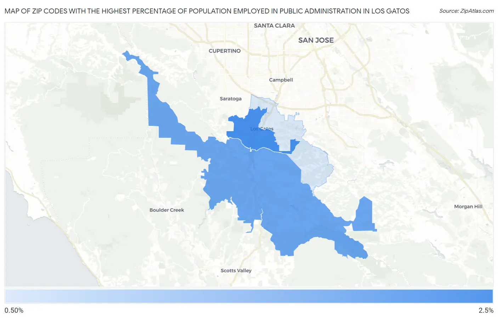Select the Saratoga label on the map
The width and height of the screenshot is (498, 318).
click(231, 99)
